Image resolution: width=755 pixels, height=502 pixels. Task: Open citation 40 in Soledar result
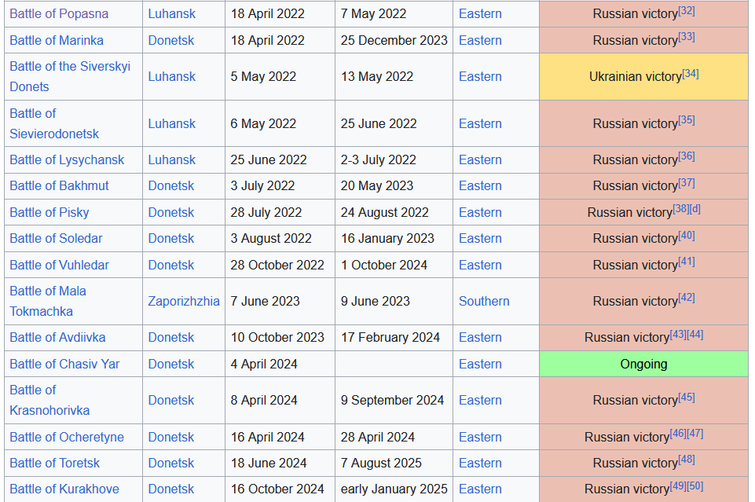tap(687, 236)
